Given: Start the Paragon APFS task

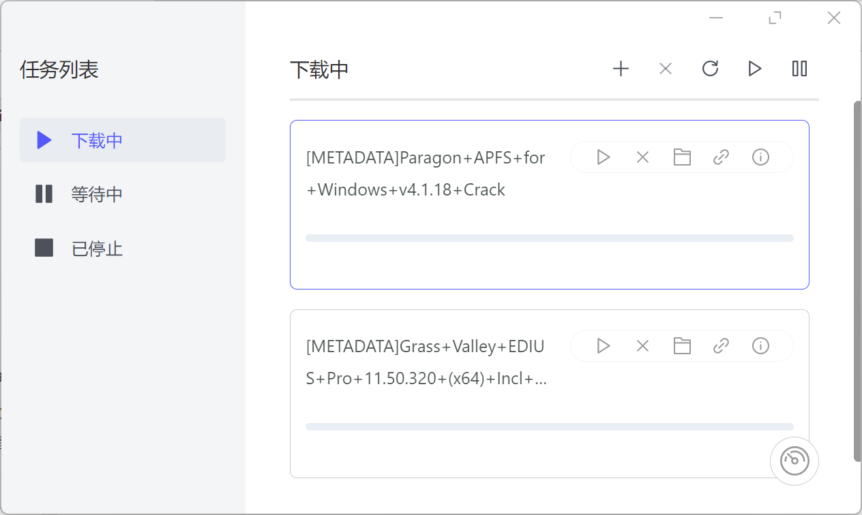Looking at the screenshot, I should point(603,157).
